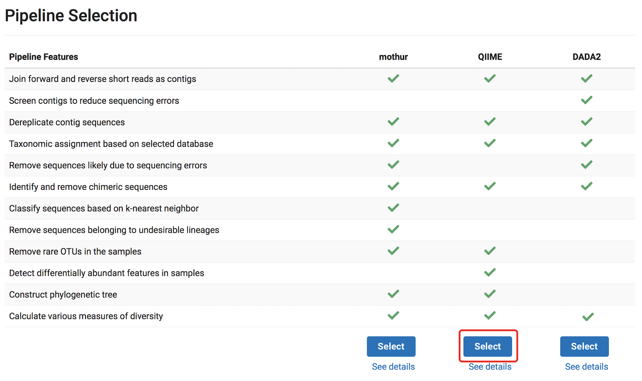642x381 pixels.
Task: Click QIIME checkmark for Dereplicate contig sequences
Action: (490, 121)
